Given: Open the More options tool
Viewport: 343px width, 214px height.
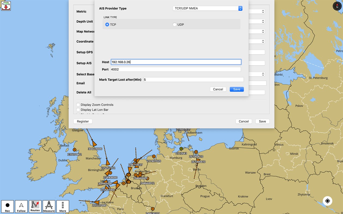Looking at the screenshot, I should 62,206.
